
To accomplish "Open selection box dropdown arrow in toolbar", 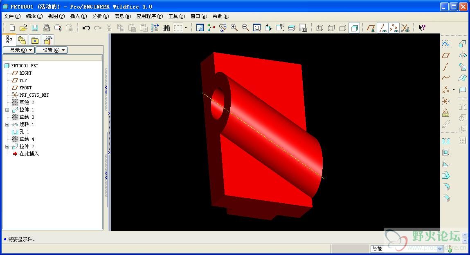I will tap(186, 28).
